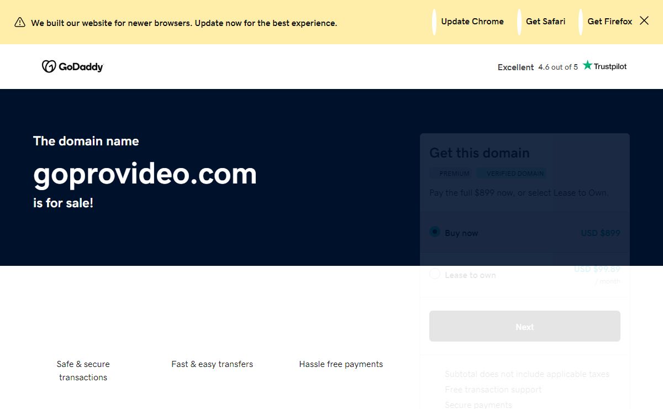This screenshot has height=409, width=663.
Task: Click 'is for sale!' text
Action: (63, 203)
